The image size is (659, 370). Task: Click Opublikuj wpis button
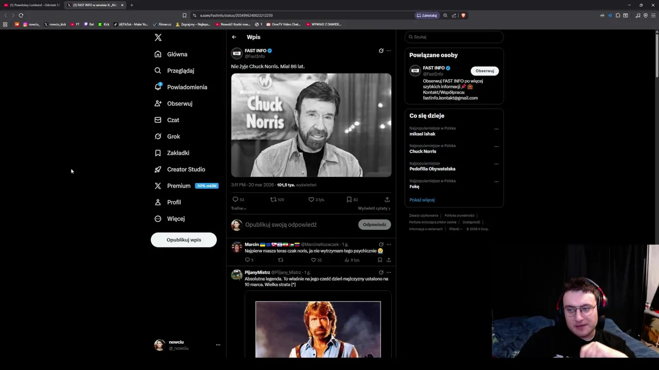(184, 240)
